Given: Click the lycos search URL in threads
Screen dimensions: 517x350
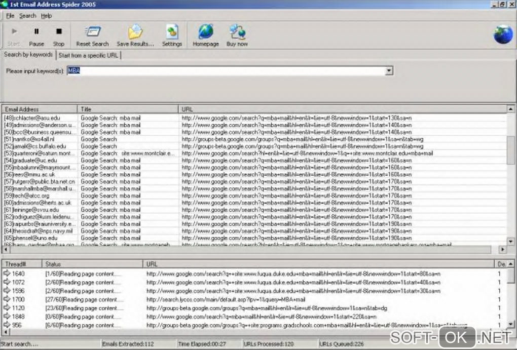Looking at the screenshot, I should click(x=226, y=299).
